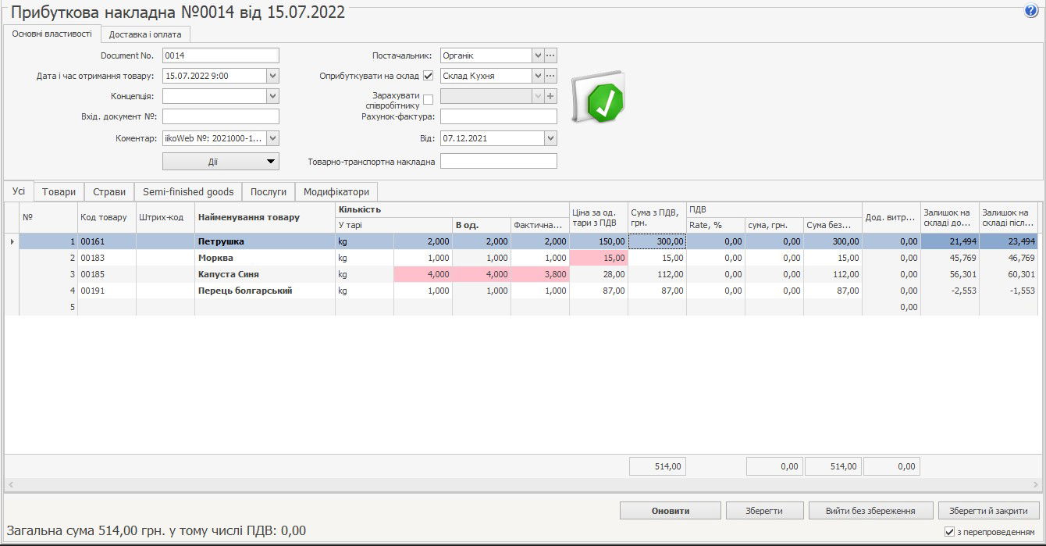The image size is (1046, 546).
Task: Open the help question mark icon
Action: tap(1030, 11)
